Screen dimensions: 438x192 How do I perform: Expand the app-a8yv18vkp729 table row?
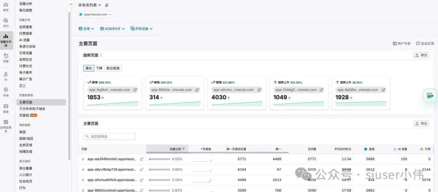tap(83, 169)
